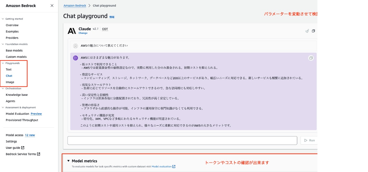Close the Amazon Bedrock side navigation panel
This screenshot has height=172, width=368.
(52, 5)
